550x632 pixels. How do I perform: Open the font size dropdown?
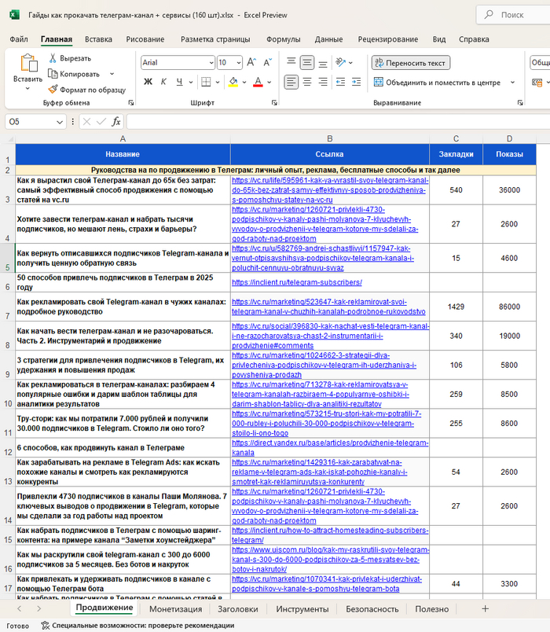(x=239, y=63)
